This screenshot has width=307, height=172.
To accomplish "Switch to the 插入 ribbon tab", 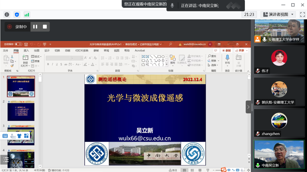I will coord(26,51).
